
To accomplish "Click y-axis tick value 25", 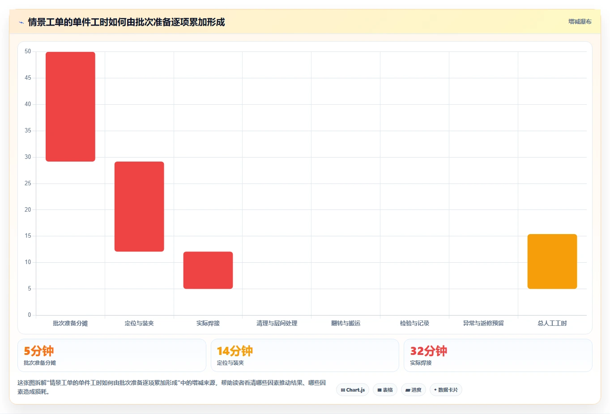I will pyautogui.click(x=28, y=184).
